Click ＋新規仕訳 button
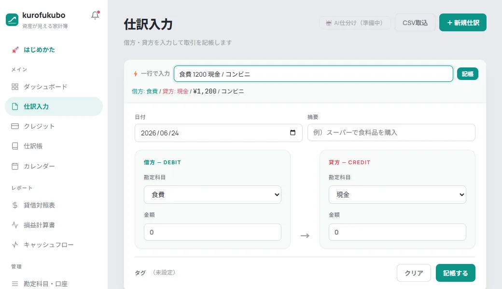Screen dimensions: 502x289 tap(462, 23)
